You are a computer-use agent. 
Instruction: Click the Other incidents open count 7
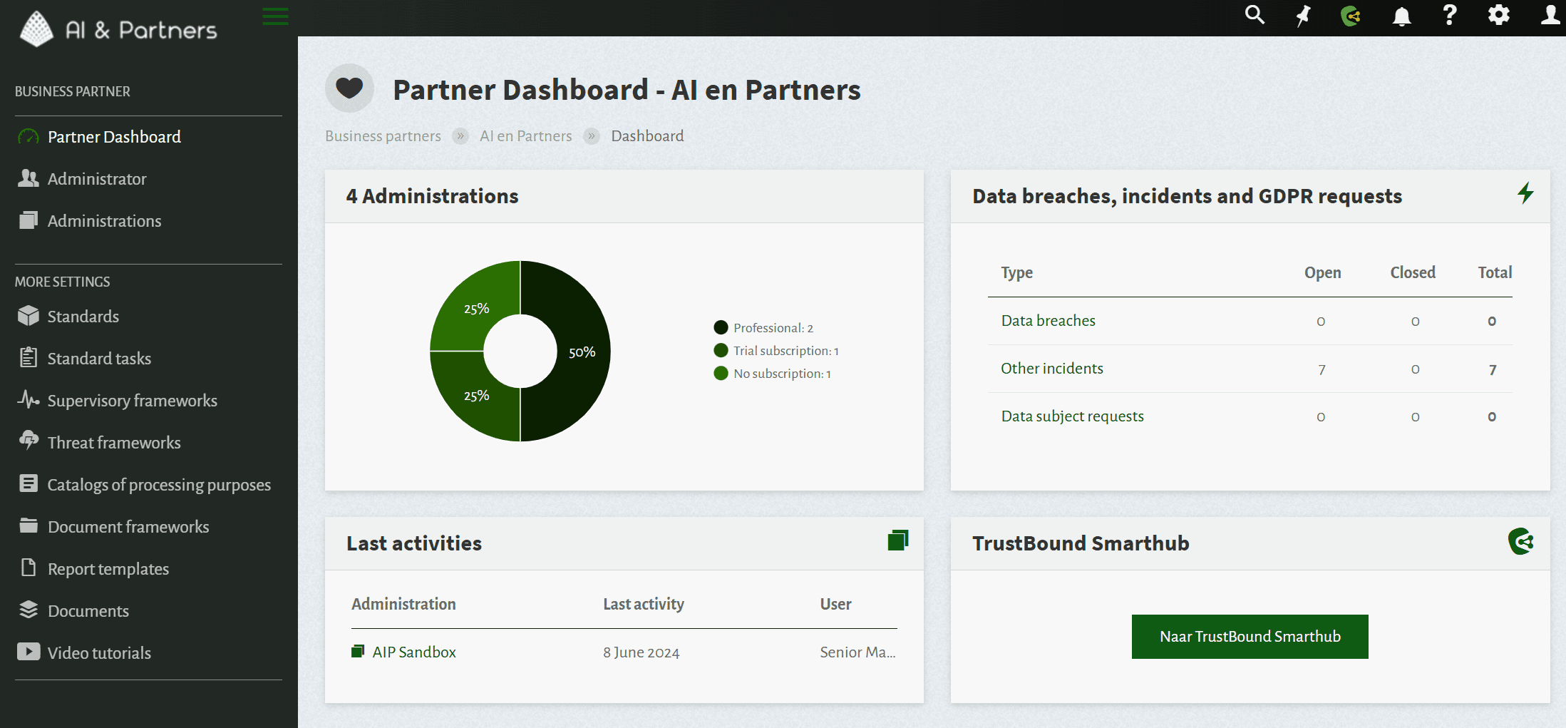[1322, 369]
